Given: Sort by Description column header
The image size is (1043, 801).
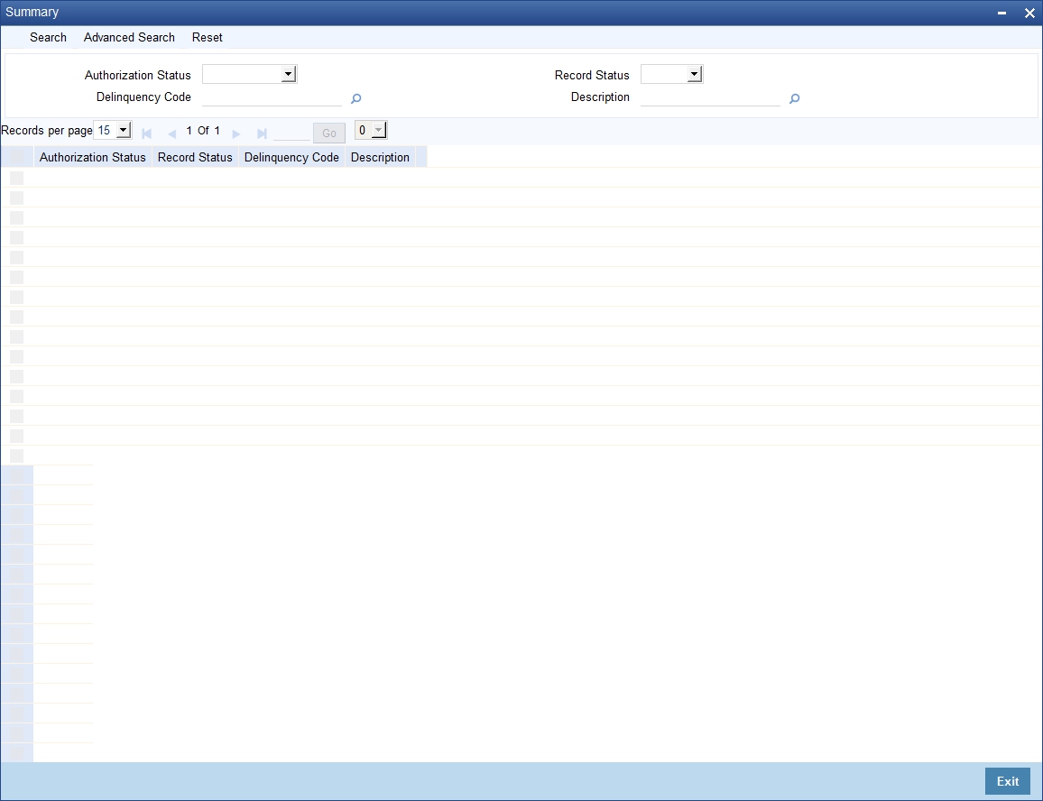Looking at the screenshot, I should [x=380, y=157].
